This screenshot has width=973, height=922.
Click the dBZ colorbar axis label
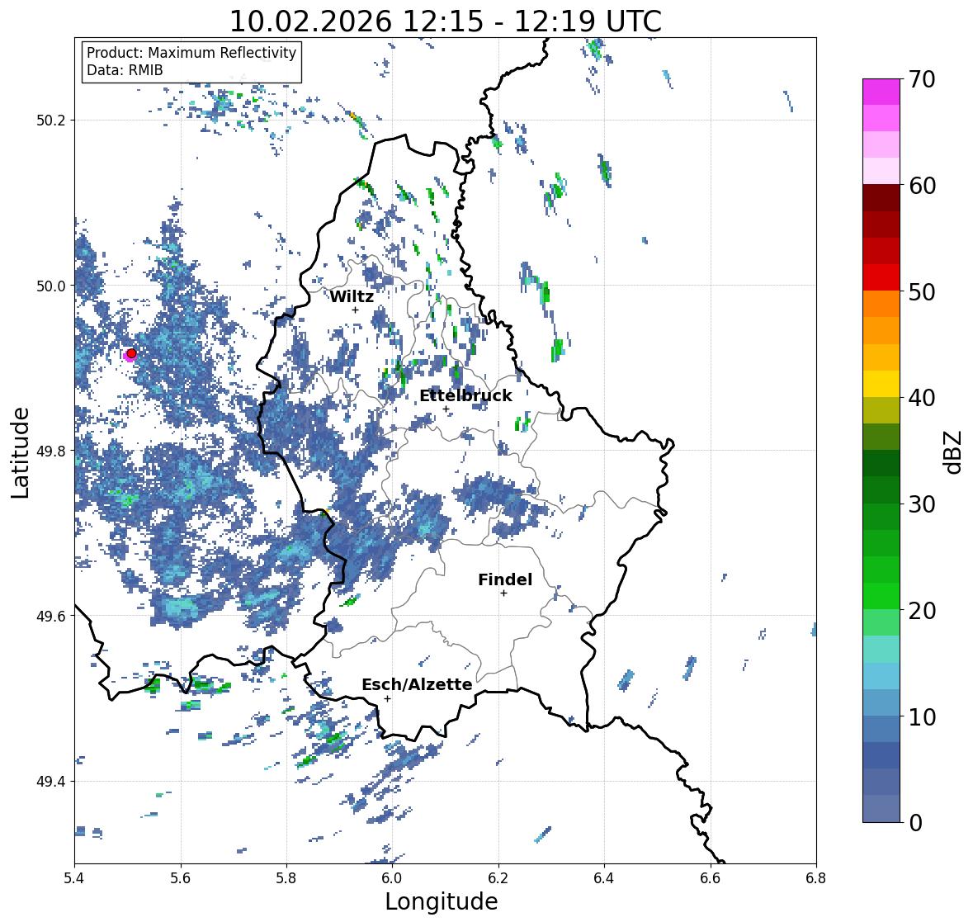(954, 452)
